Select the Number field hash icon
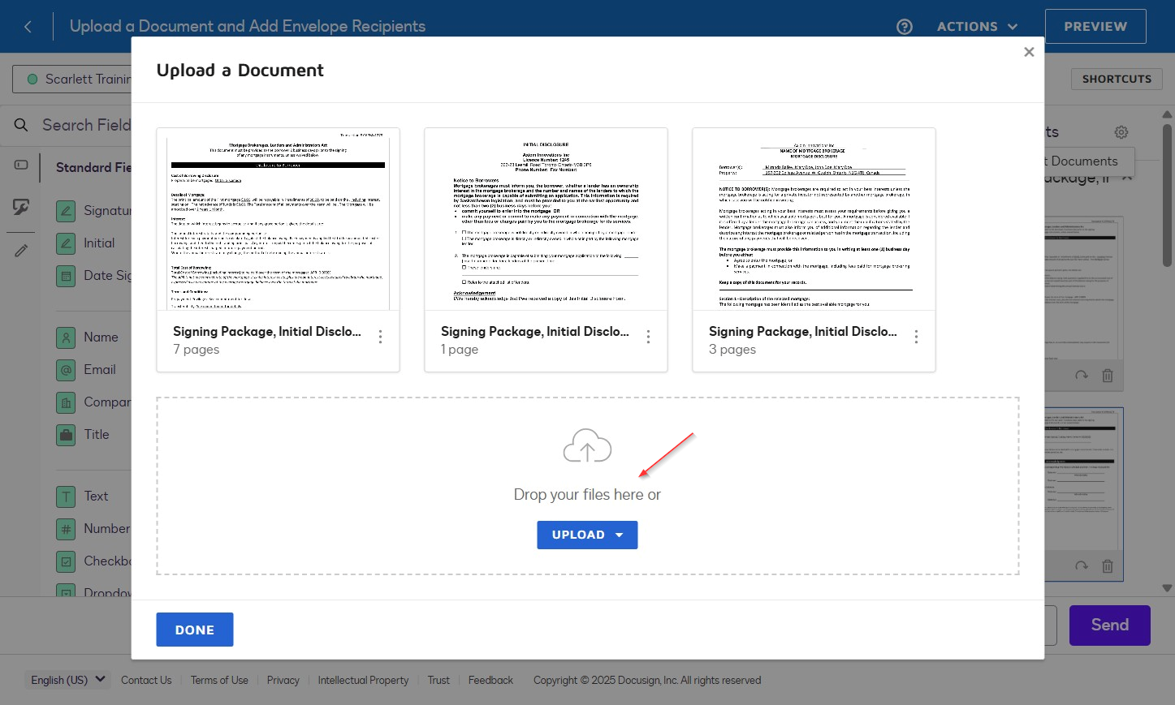Screen dimensions: 1175x705 pyautogui.click(x=66, y=529)
